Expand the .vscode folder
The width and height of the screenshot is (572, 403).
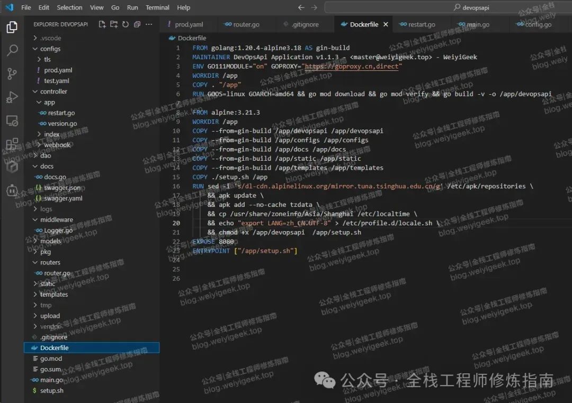[92, 38]
